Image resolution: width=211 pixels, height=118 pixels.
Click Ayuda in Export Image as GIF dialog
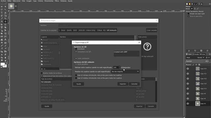[78, 84]
